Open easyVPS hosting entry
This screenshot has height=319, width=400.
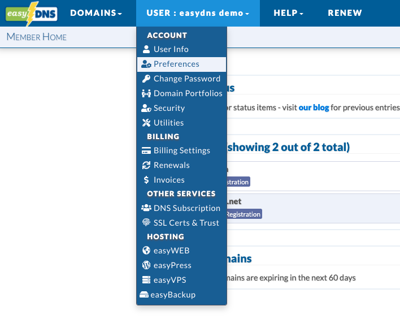(181, 280)
